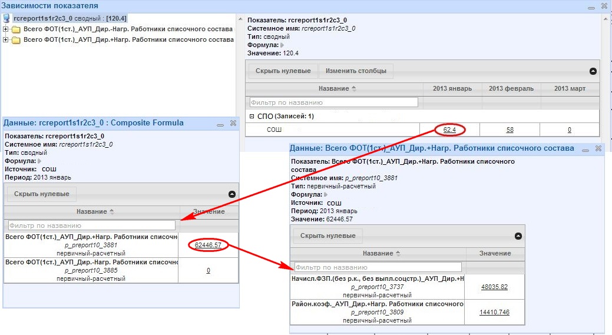Click folder icon of ФОТ Дир.+Нагр. tree node
This screenshot has width=612, height=335.
point(16,40)
